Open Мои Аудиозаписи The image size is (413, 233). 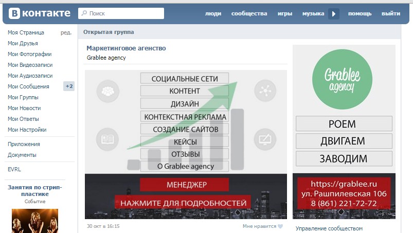coord(30,76)
